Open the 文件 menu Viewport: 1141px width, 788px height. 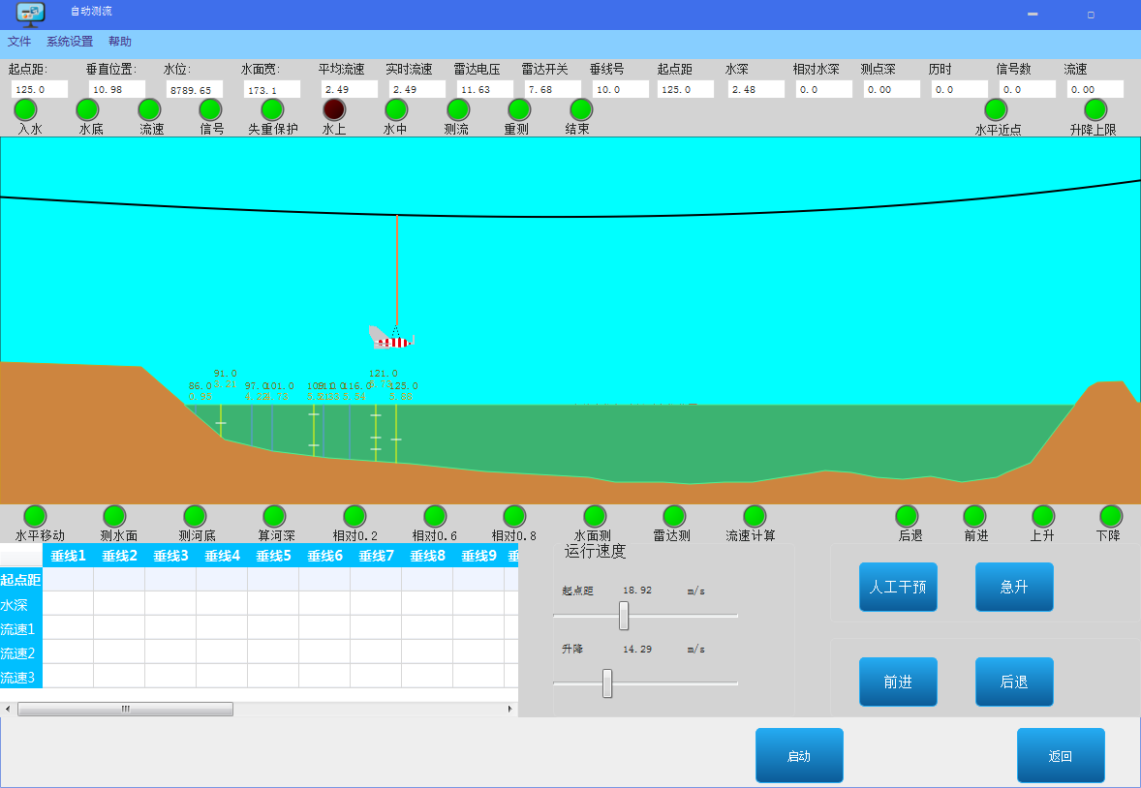click(x=19, y=42)
